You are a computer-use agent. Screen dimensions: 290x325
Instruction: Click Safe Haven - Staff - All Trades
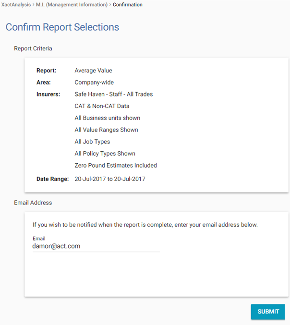click(x=113, y=94)
